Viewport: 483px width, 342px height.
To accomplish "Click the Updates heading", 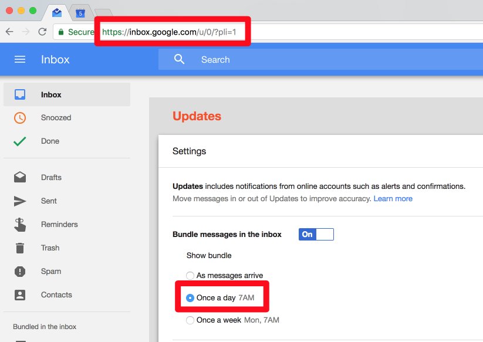I will [x=197, y=116].
